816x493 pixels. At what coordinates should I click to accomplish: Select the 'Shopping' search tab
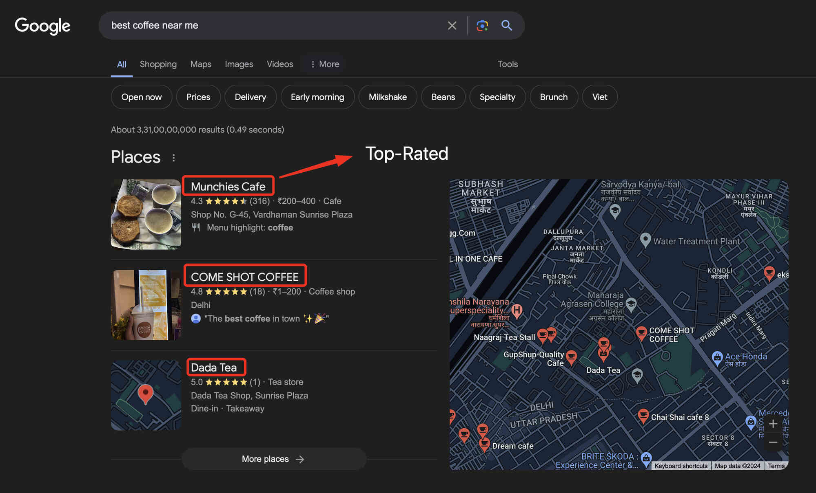158,64
